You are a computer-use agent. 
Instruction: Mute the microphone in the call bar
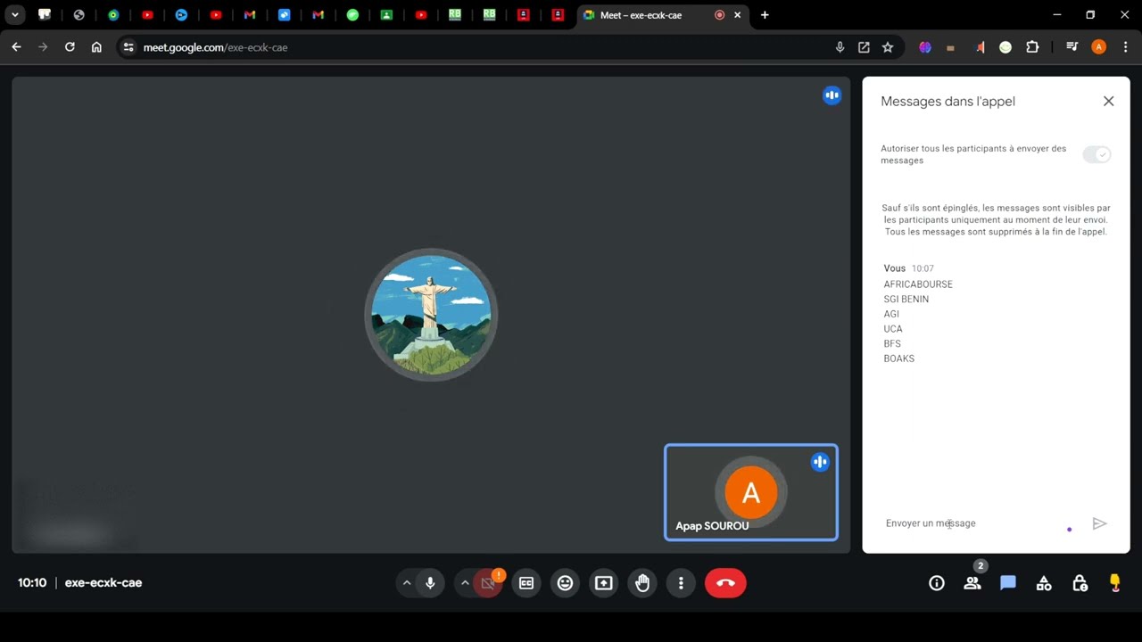[430, 583]
